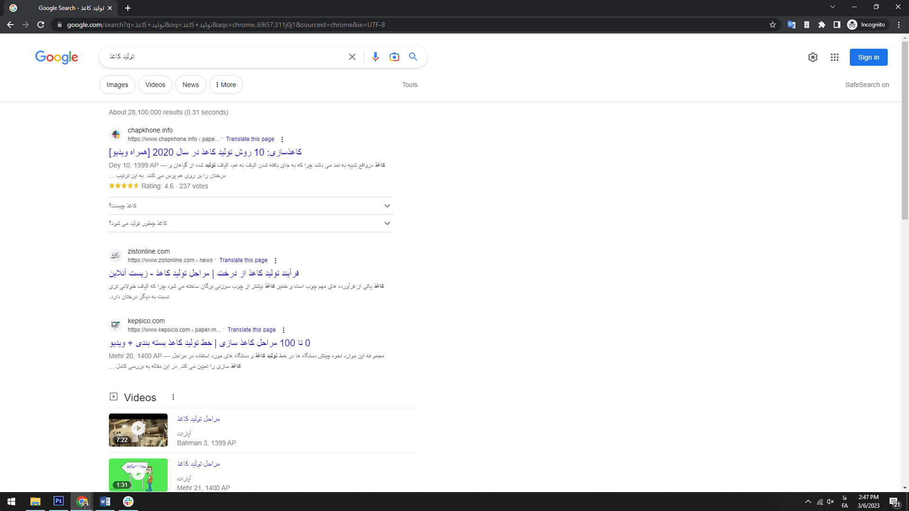Bookmark this page with the star icon

pos(773,25)
